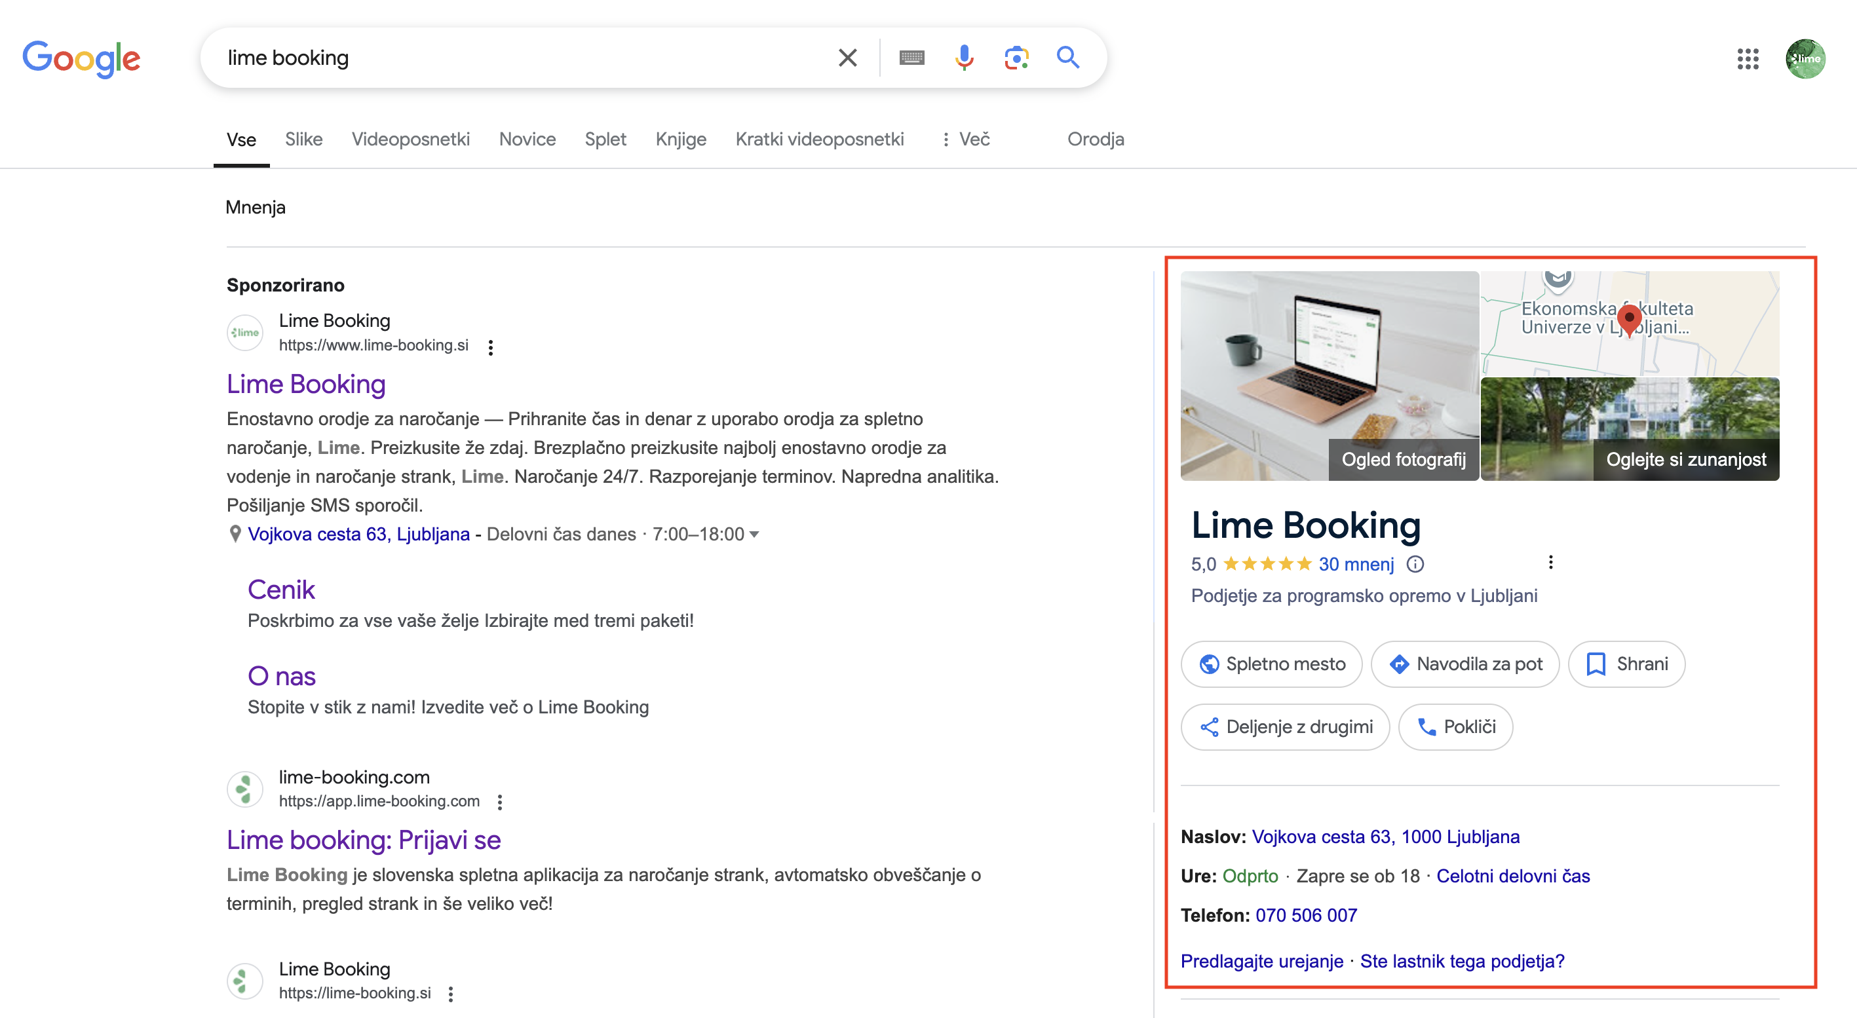
Task: Open the Lime booking: Prijavi se link
Action: click(363, 840)
